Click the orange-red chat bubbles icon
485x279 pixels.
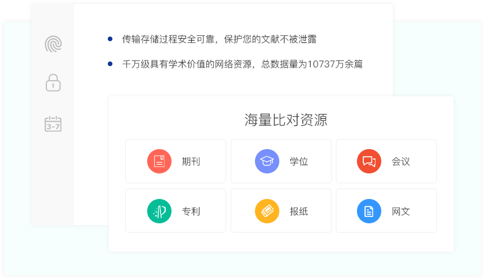(369, 161)
